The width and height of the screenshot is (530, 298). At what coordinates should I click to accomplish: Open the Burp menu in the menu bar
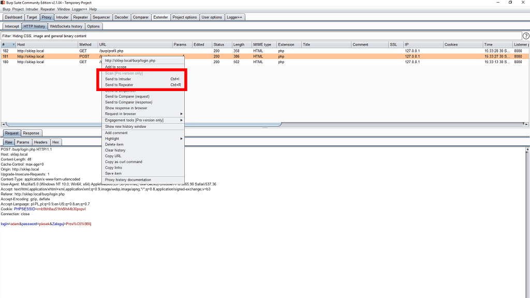click(6, 9)
